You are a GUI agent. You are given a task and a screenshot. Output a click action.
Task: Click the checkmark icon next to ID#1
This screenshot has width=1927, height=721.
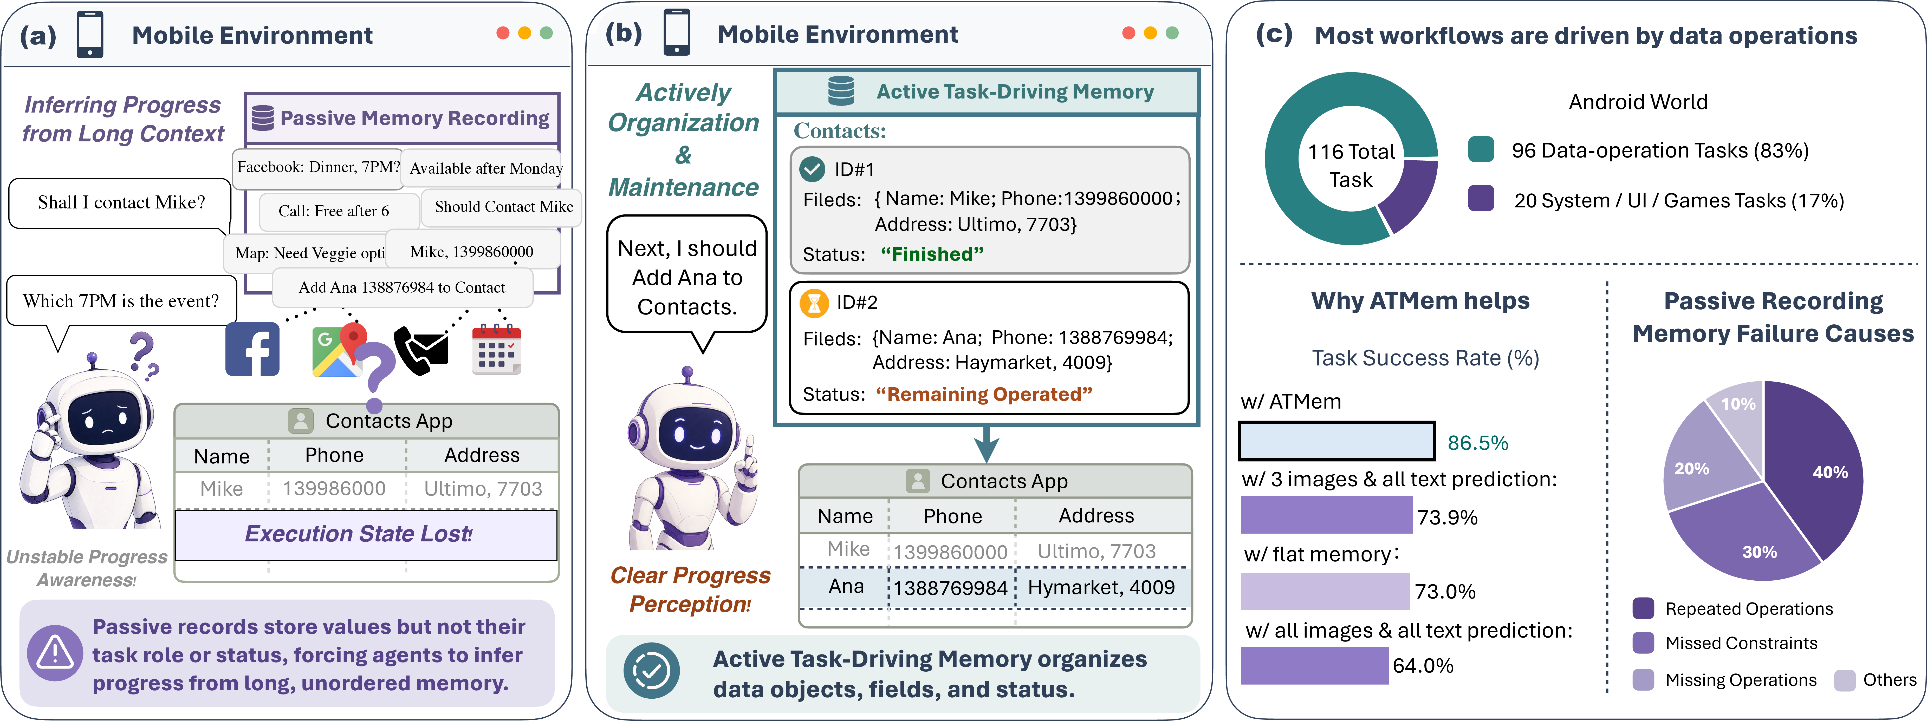pyautogui.click(x=812, y=169)
